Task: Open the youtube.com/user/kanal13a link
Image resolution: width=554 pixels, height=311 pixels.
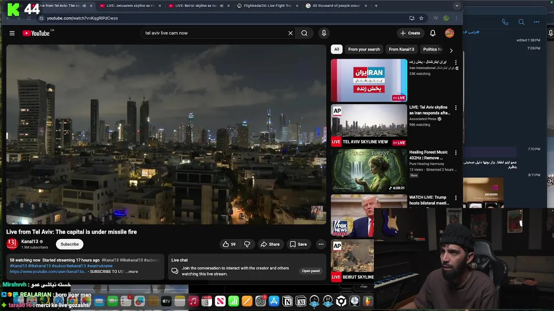Action: coord(48,272)
